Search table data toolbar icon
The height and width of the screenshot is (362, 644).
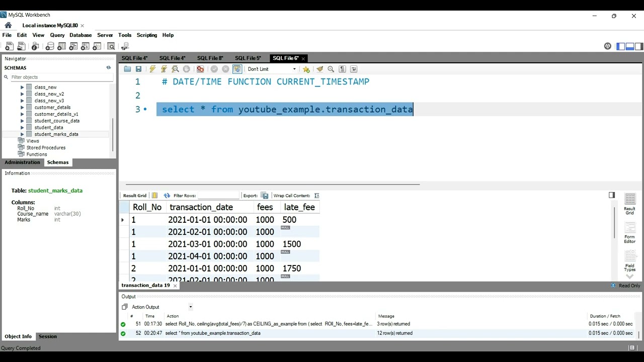(x=111, y=46)
